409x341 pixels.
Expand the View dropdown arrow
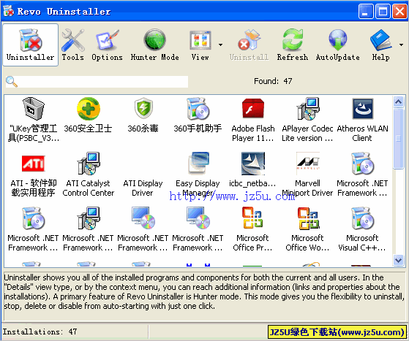pyautogui.click(x=221, y=45)
